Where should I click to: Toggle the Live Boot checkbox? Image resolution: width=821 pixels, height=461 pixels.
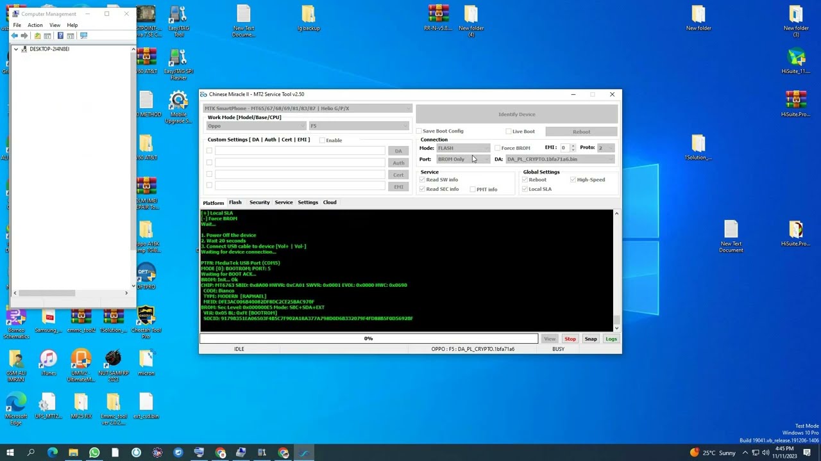509,131
